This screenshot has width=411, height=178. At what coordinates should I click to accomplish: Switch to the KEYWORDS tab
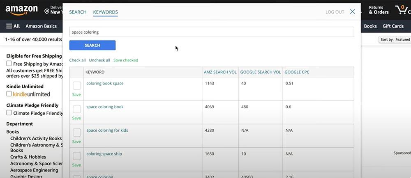pyautogui.click(x=105, y=12)
